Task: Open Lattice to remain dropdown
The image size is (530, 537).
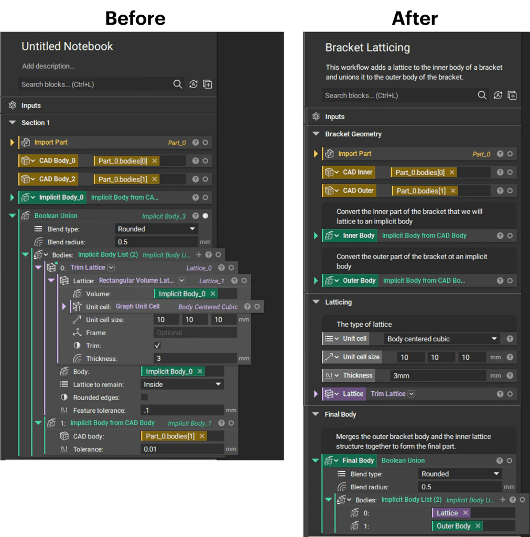Action: click(182, 384)
